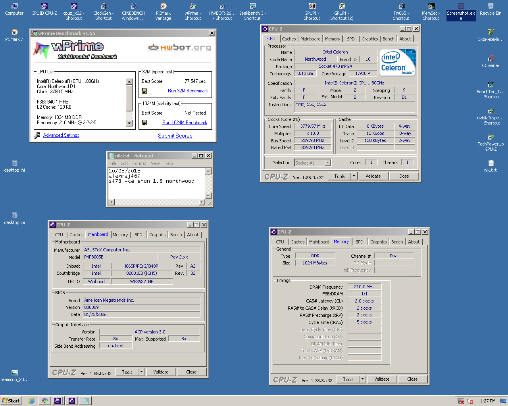Open the Format menu in Notepad
The width and height of the screenshot is (508, 406).
pos(139,163)
